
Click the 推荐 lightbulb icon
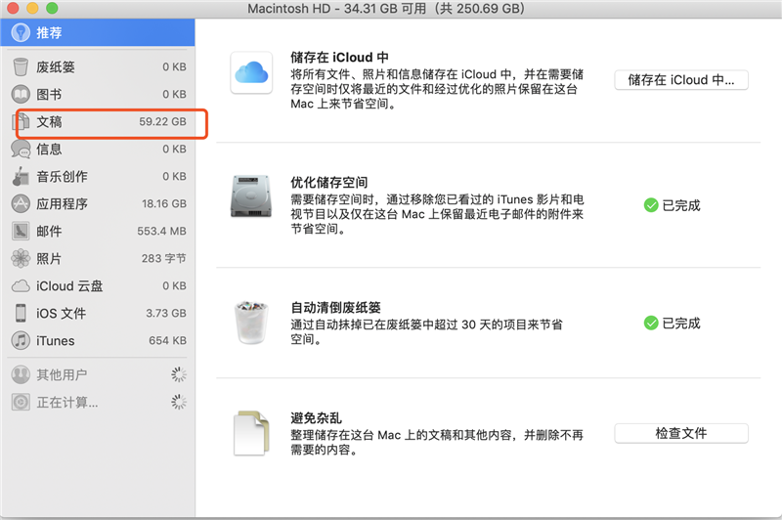[21, 32]
